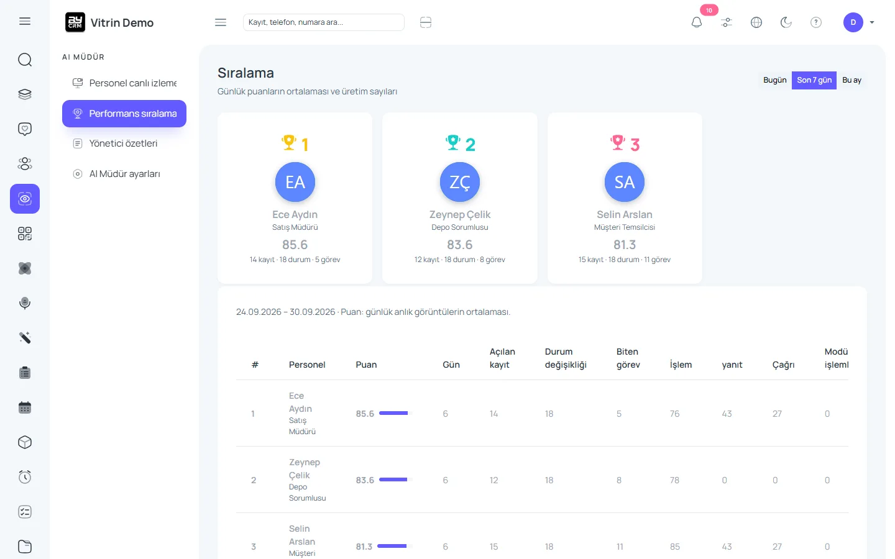Click Selin Arslan's SA avatar card
The image size is (895, 559).
[625, 182]
